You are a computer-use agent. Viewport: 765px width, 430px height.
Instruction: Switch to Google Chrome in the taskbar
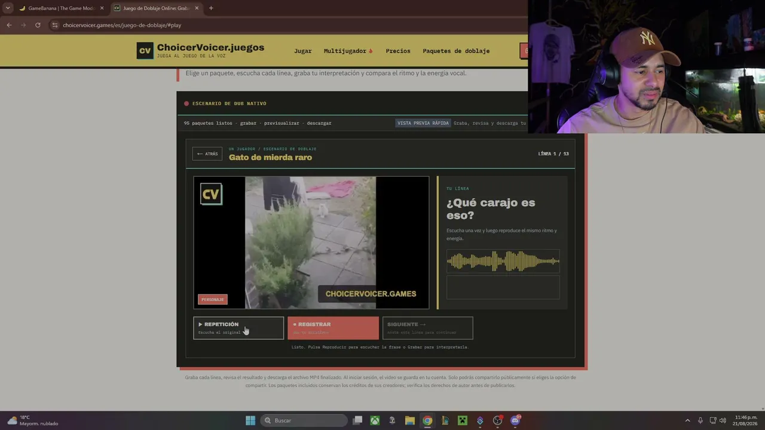pos(427,420)
